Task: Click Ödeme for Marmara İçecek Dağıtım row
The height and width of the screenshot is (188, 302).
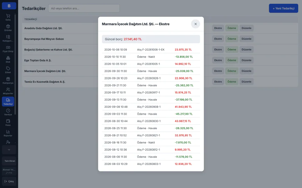Action: pyautogui.click(x=232, y=71)
